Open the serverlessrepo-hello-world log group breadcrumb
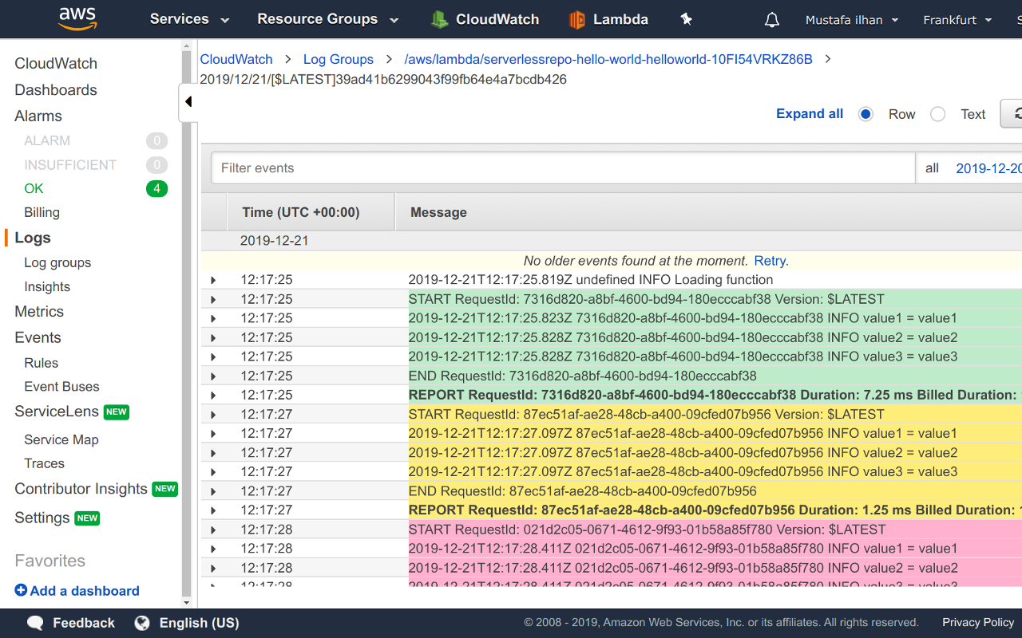This screenshot has height=638, width=1022. click(x=608, y=59)
